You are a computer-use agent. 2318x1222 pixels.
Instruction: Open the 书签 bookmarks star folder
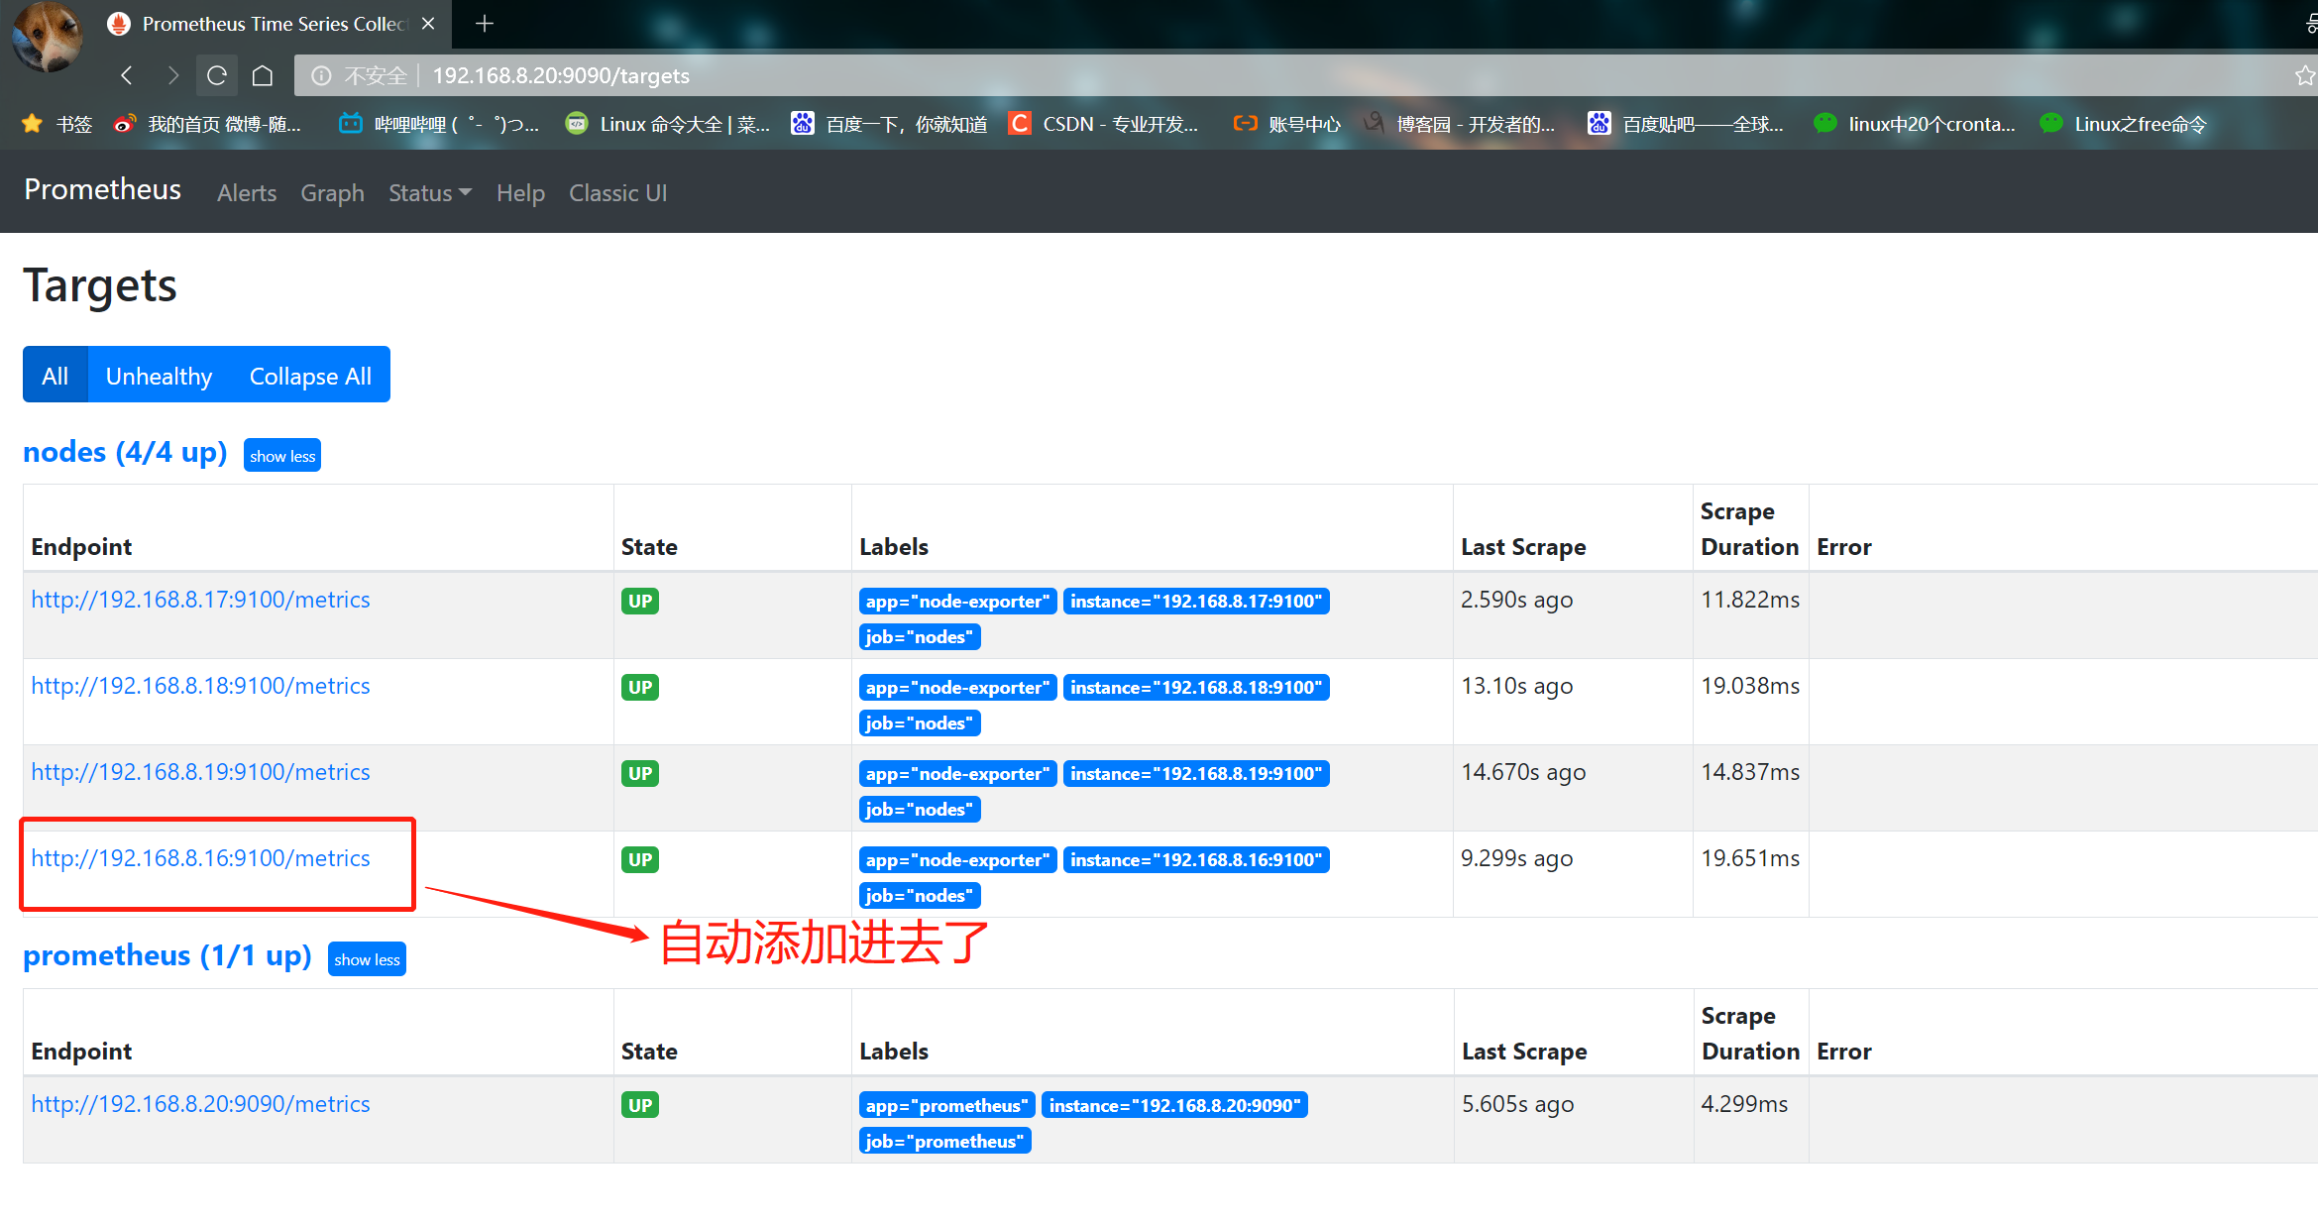tap(56, 124)
